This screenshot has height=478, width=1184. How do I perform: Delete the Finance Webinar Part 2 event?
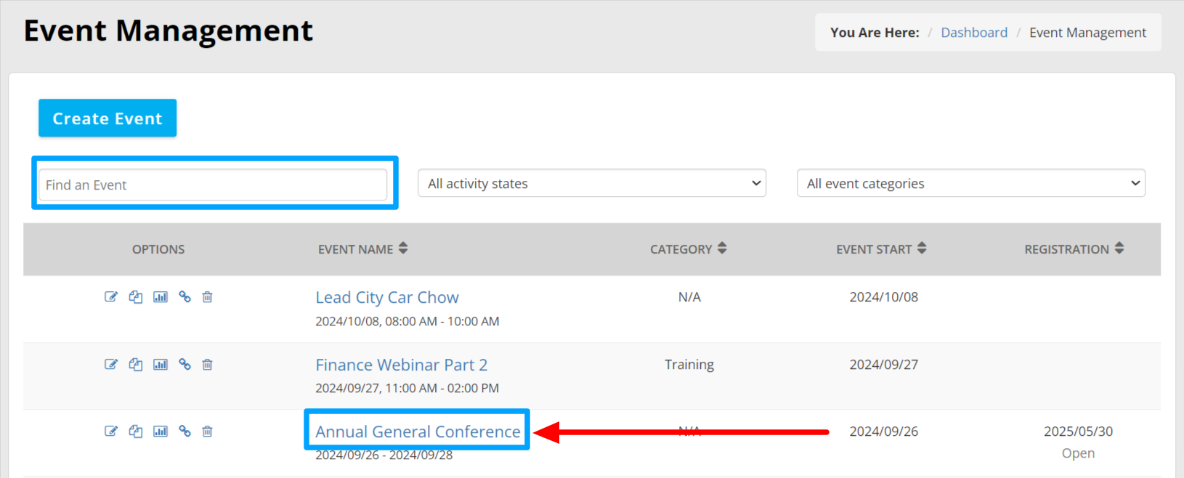[x=207, y=364]
